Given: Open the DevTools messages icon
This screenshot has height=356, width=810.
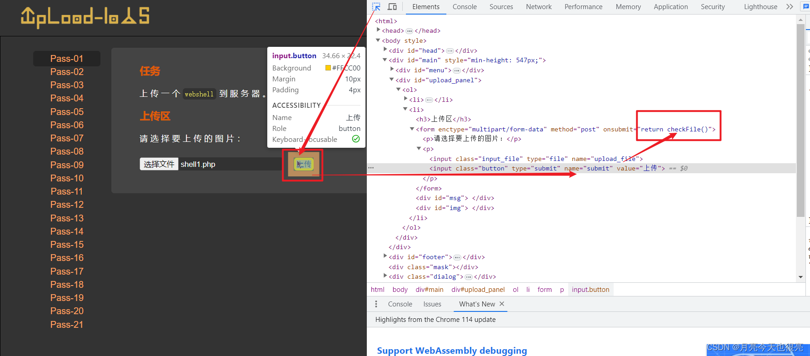Looking at the screenshot, I should [x=805, y=7].
